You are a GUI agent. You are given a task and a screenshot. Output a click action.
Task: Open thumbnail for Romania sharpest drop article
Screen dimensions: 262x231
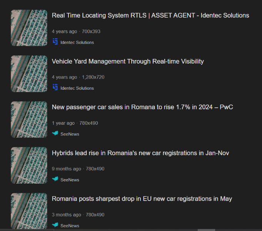coord(29,211)
